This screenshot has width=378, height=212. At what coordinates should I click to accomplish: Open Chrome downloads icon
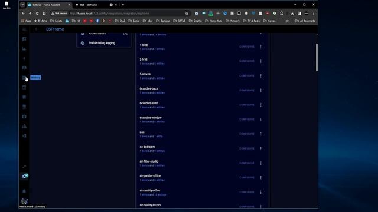click(292, 14)
